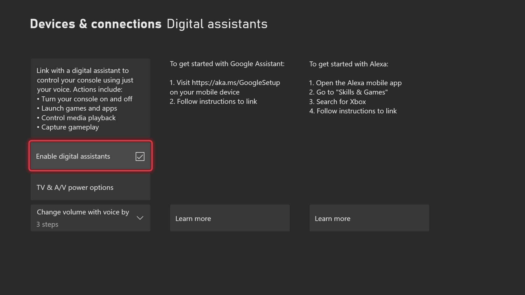Click the Devices & connections heading
Viewport: 525px width, 295px height.
pyautogui.click(x=96, y=24)
